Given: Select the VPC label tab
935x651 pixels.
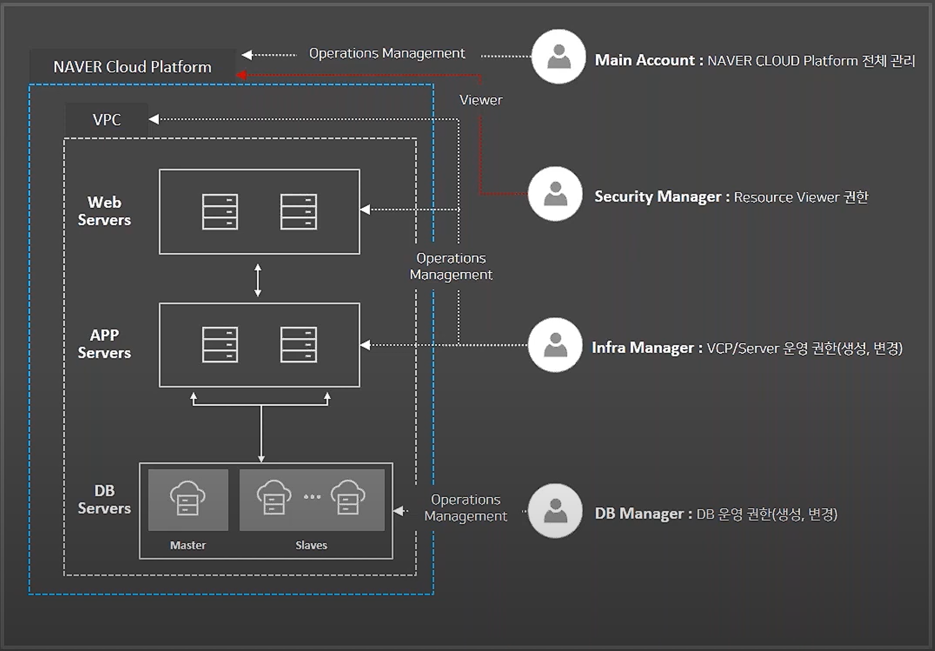Looking at the screenshot, I should pyautogui.click(x=106, y=120).
